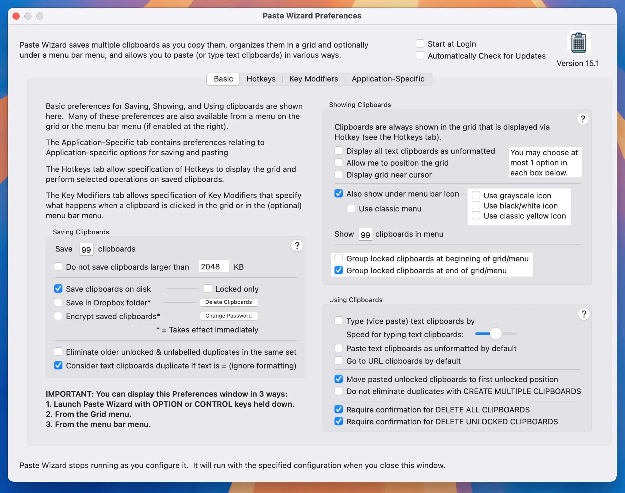The width and height of the screenshot is (625, 493).
Task: Check Eliminate older unlocked & unlabelled duplicates
Action: point(58,352)
